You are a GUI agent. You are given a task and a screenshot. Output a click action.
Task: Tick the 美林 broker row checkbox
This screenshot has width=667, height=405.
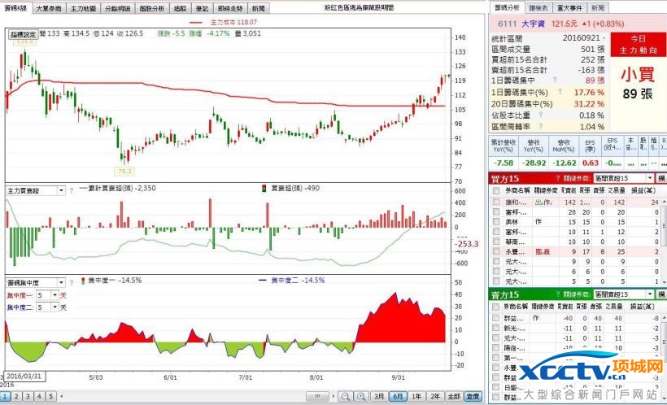(x=496, y=221)
